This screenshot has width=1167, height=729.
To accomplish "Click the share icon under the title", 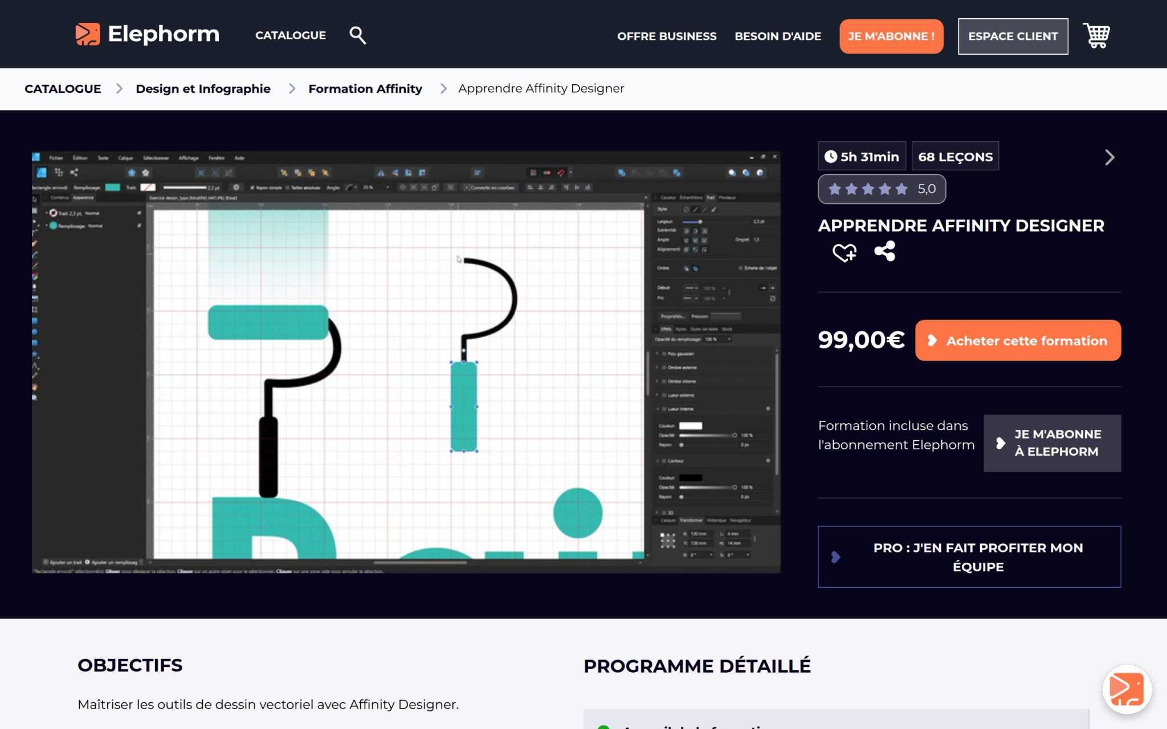I will [x=885, y=251].
